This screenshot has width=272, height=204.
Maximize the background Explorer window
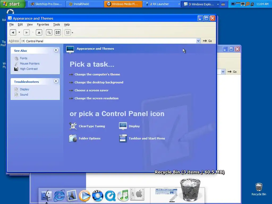231,49
